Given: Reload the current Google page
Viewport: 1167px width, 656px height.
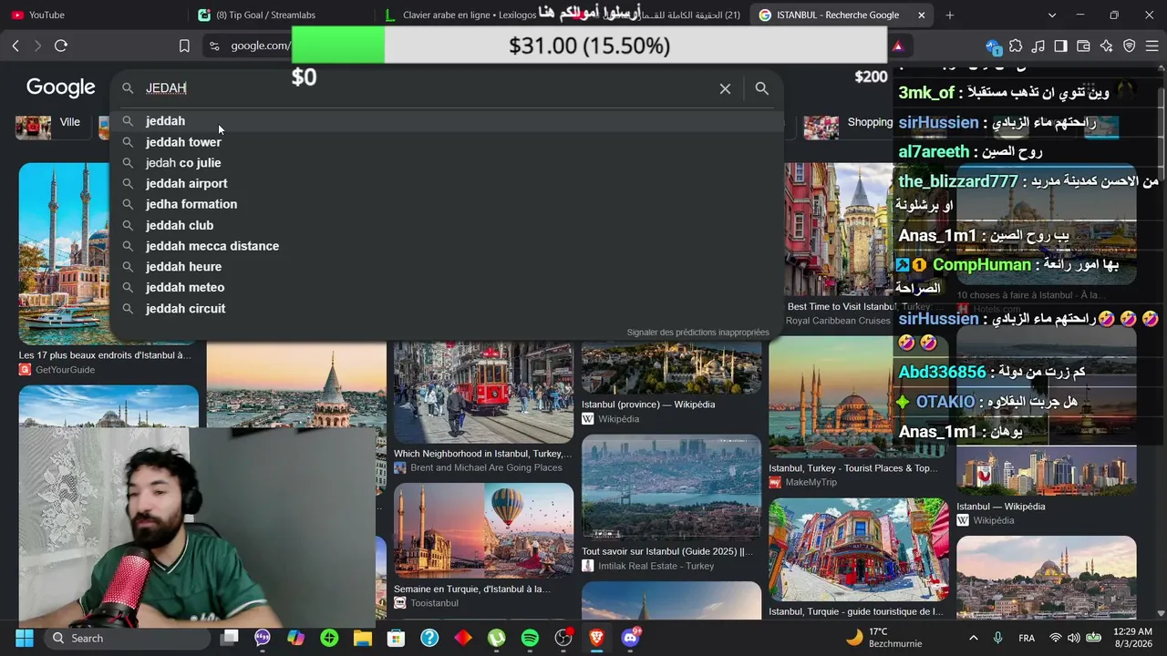Looking at the screenshot, I should tap(61, 46).
